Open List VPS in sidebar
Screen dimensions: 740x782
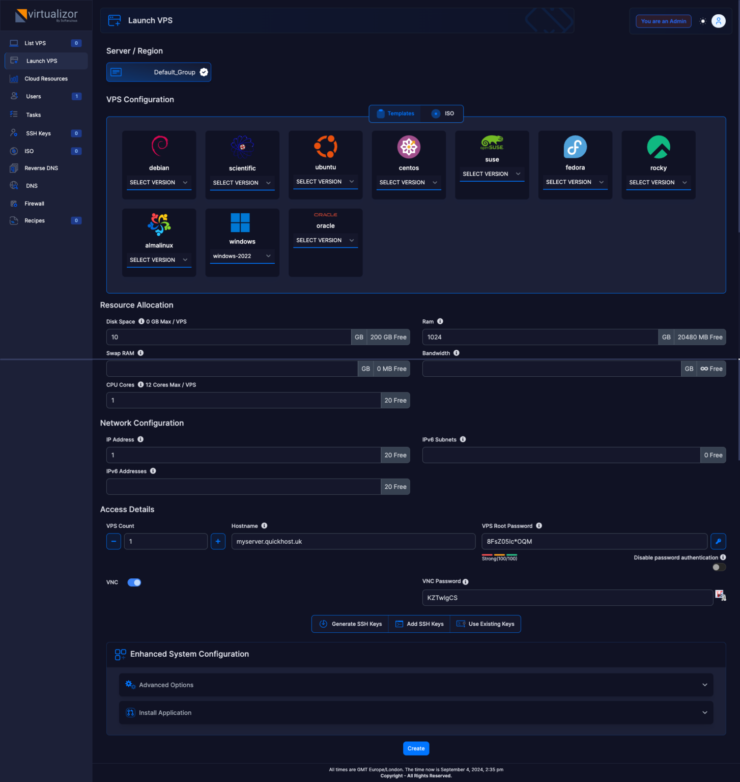[x=46, y=43]
